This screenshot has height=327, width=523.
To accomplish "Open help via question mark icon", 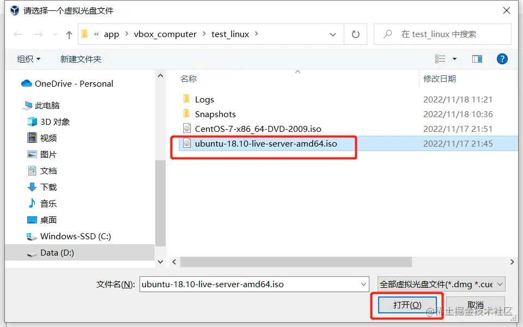I will [x=502, y=59].
